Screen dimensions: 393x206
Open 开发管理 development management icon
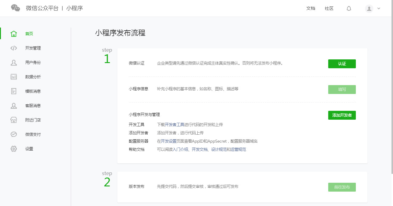tap(14, 48)
